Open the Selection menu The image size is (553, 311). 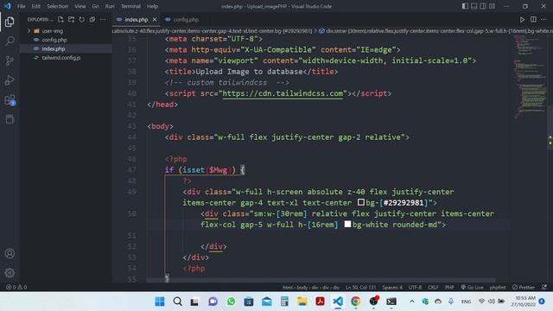point(58,6)
